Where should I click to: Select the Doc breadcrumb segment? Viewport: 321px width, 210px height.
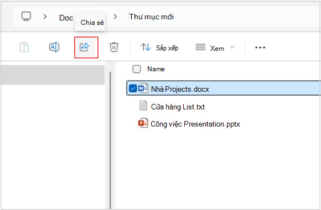(x=66, y=18)
